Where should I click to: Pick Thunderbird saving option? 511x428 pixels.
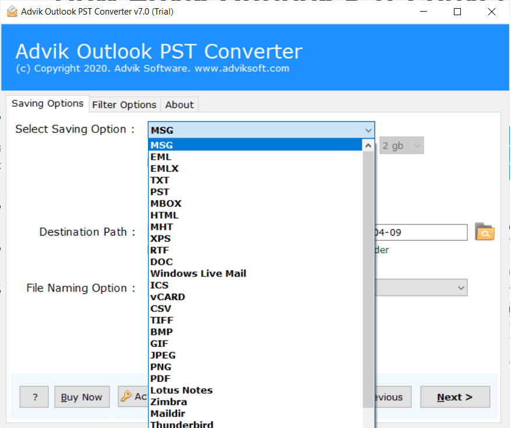coord(255,424)
